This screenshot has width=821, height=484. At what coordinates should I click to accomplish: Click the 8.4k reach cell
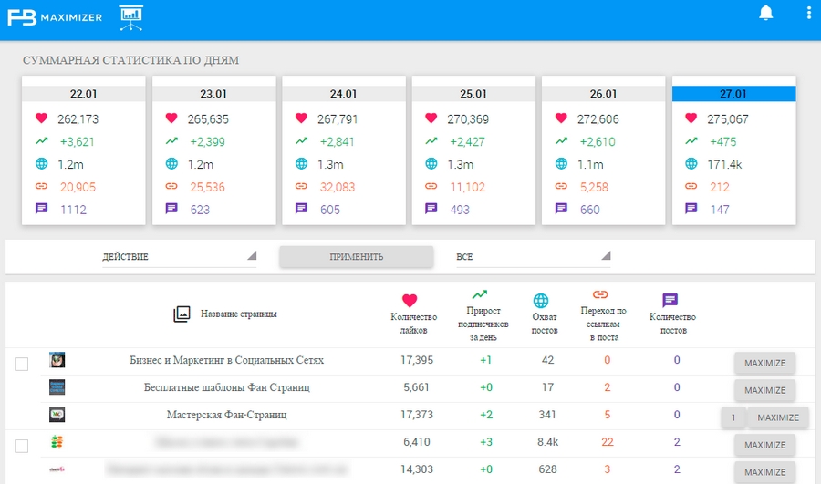[547, 442]
